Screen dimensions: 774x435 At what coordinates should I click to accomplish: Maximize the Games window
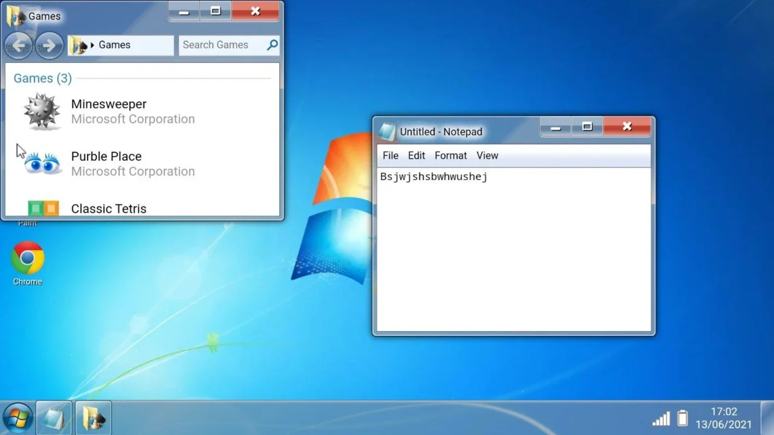tap(216, 11)
